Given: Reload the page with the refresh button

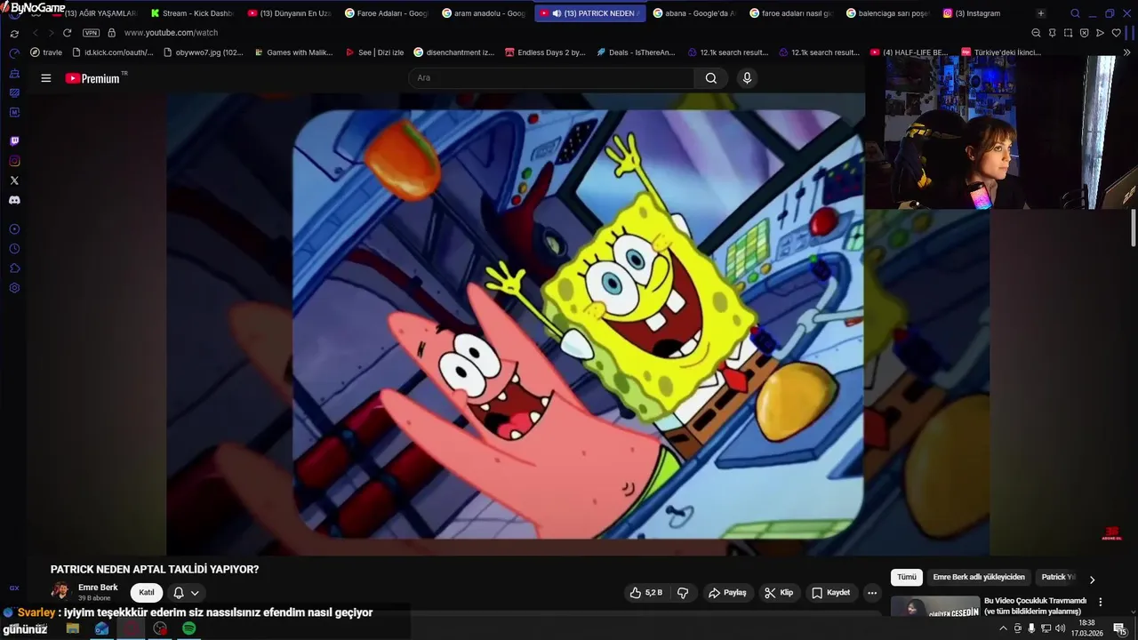Looking at the screenshot, I should (x=67, y=33).
